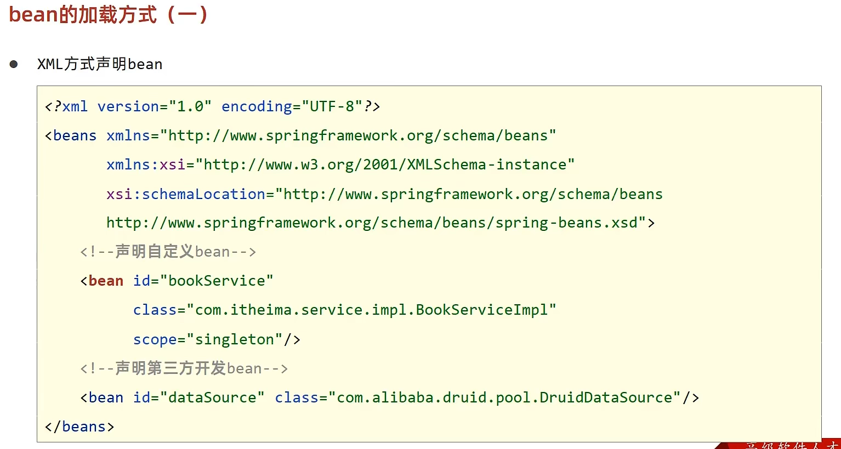Image resolution: width=841 pixels, height=449 pixels.
Task: Click the slide title bean的加载方式（一）
Action: (x=109, y=14)
